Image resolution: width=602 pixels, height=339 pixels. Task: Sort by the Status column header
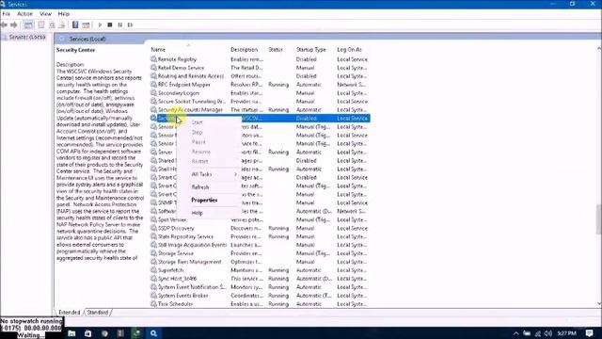276,50
